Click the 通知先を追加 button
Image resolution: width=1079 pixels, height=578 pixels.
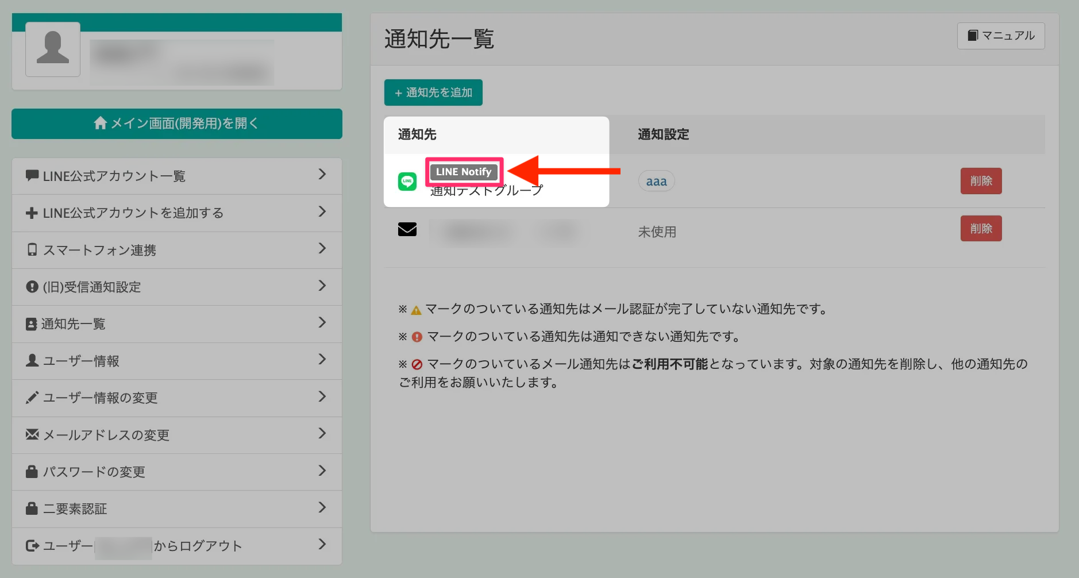coord(433,92)
